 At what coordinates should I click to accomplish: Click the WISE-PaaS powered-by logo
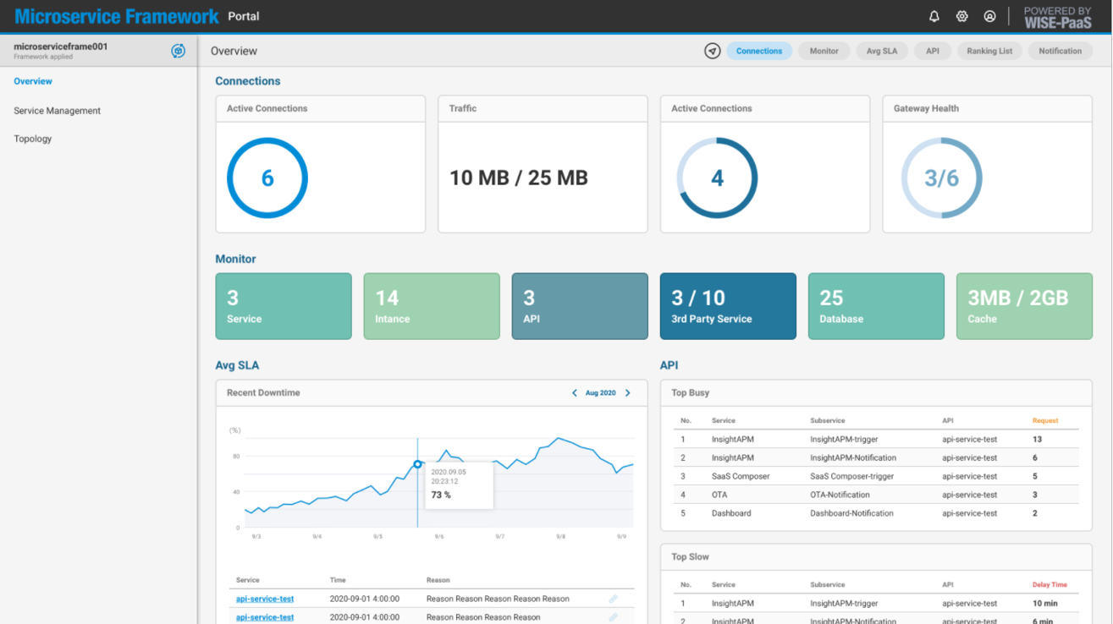coord(1058,17)
